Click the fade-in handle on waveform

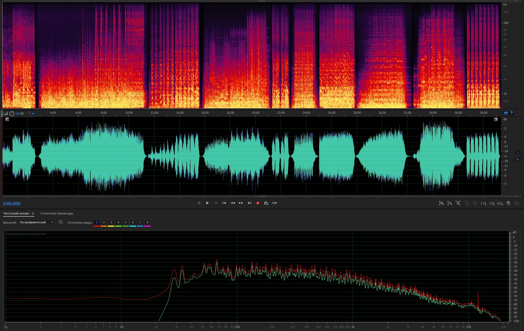pos(7,119)
